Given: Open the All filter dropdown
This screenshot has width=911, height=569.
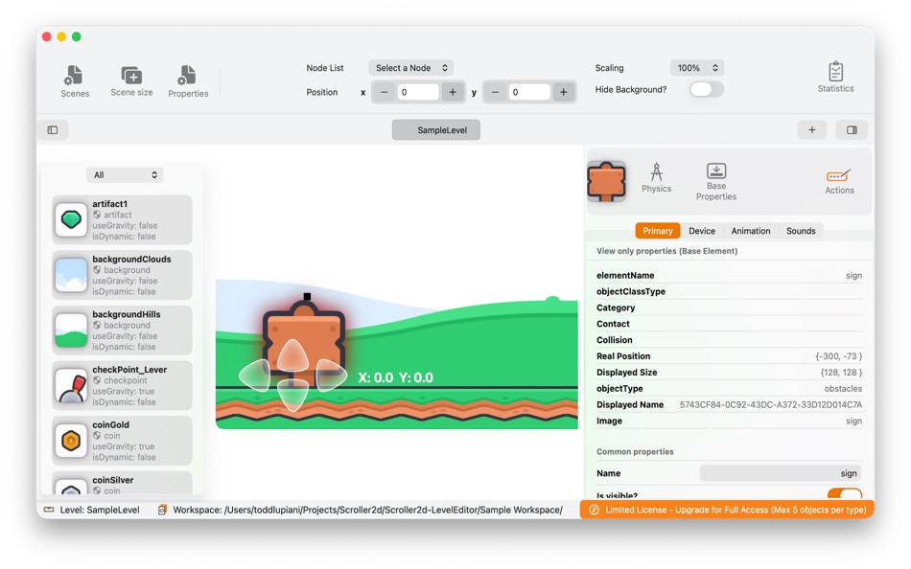Looking at the screenshot, I should click(x=125, y=174).
